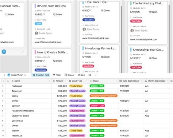Select the Handcrafted Mediocrity name cell
The width and height of the screenshot is (173, 138).
(x=28, y=111)
